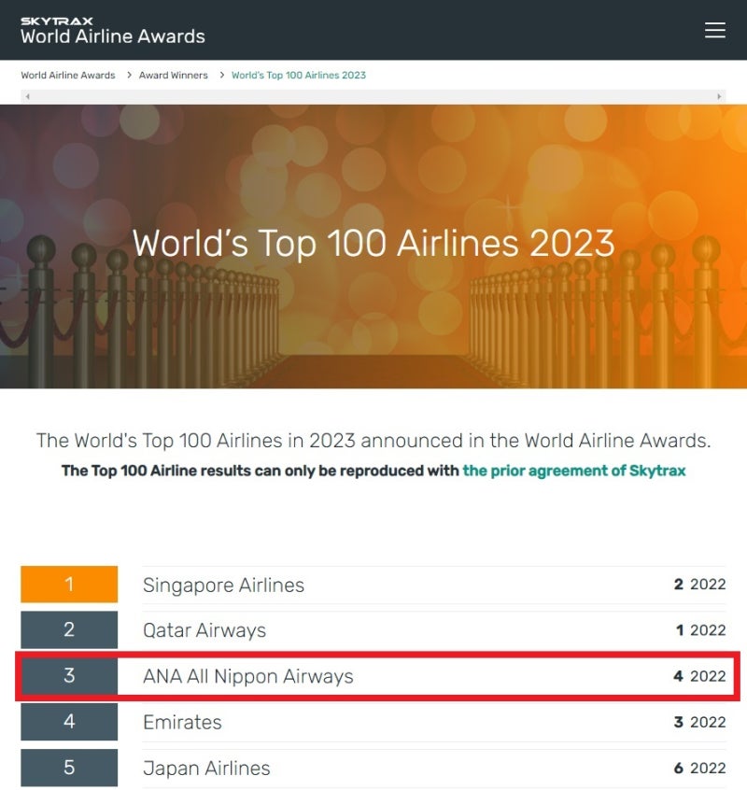
Task: Select the orange rank 1 badge
Action: tap(68, 584)
